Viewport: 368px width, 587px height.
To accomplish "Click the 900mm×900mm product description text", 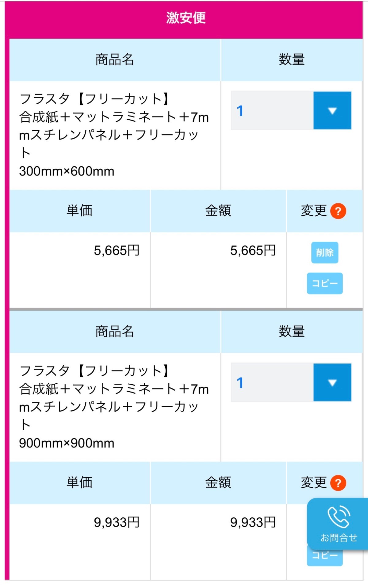I will click(x=113, y=407).
